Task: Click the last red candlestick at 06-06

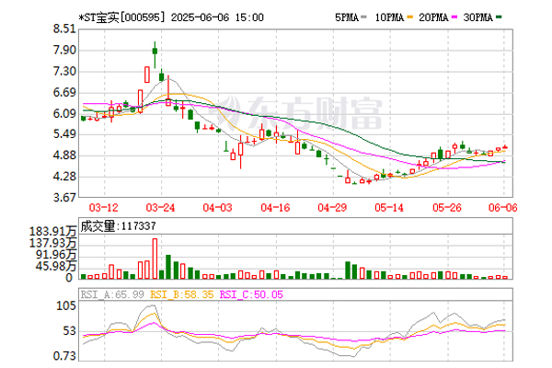Action: [x=504, y=147]
